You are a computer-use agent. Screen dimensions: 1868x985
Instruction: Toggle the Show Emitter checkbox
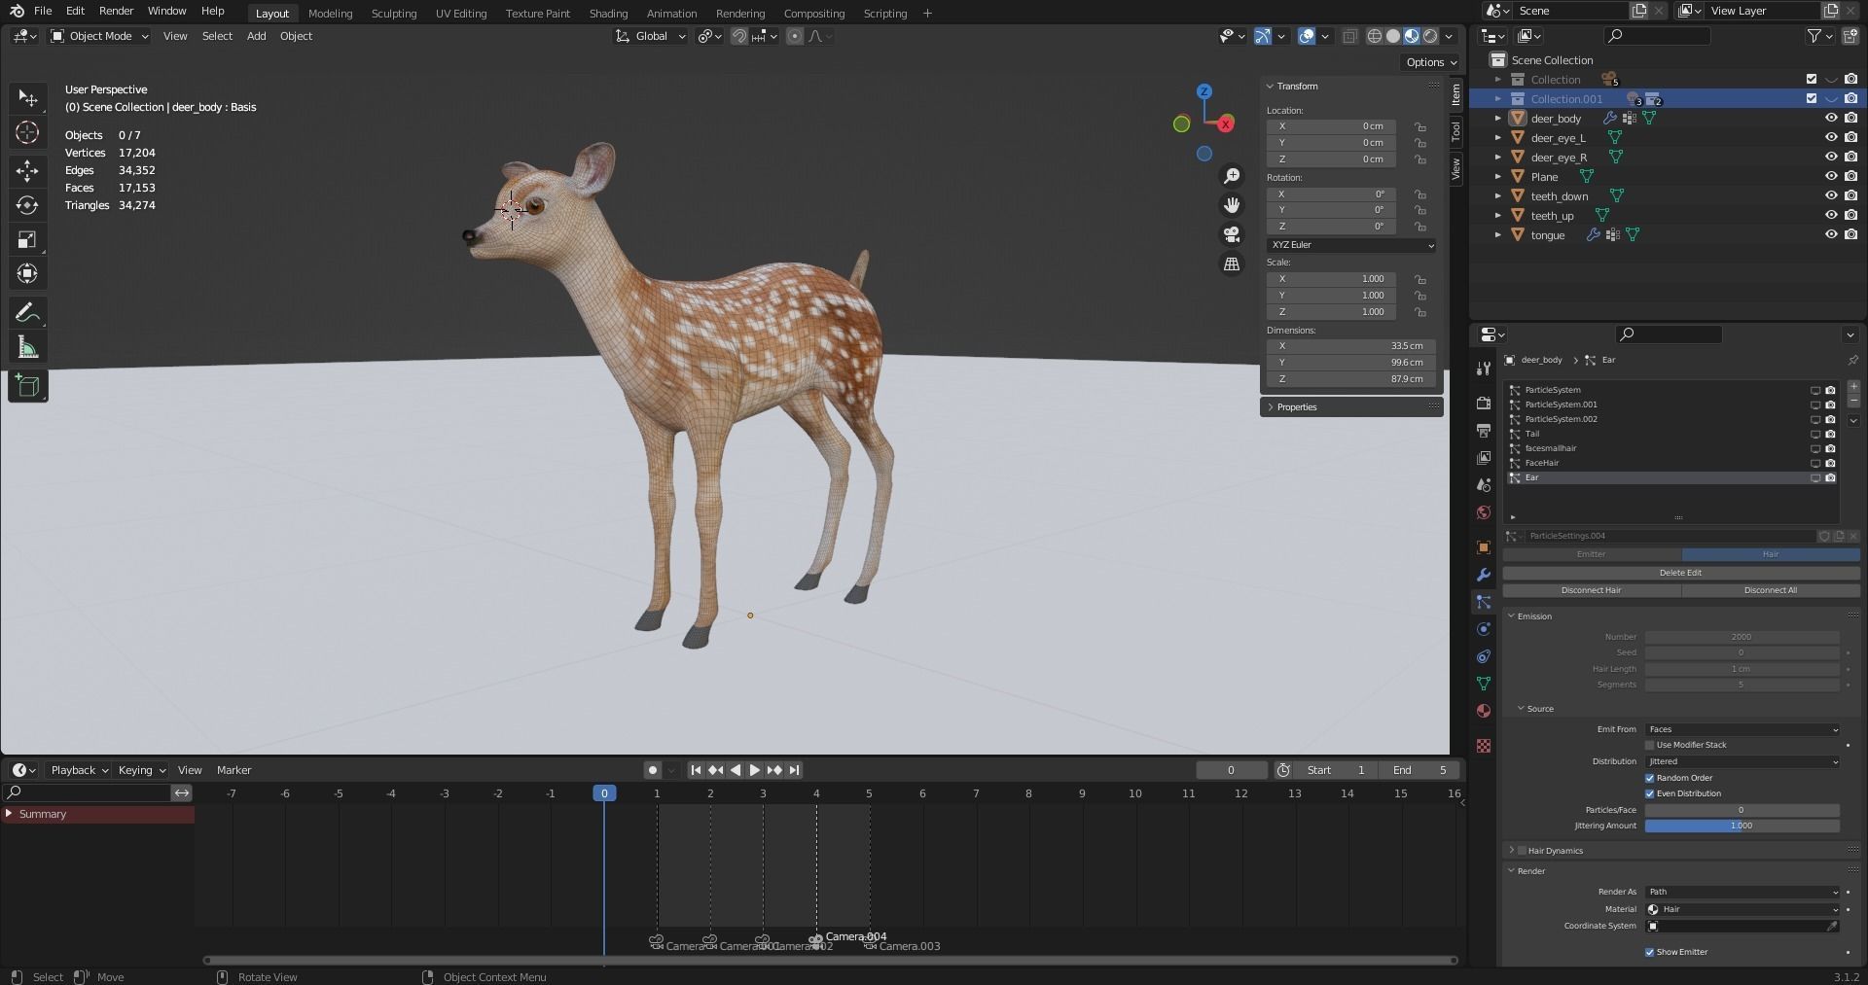1650,952
